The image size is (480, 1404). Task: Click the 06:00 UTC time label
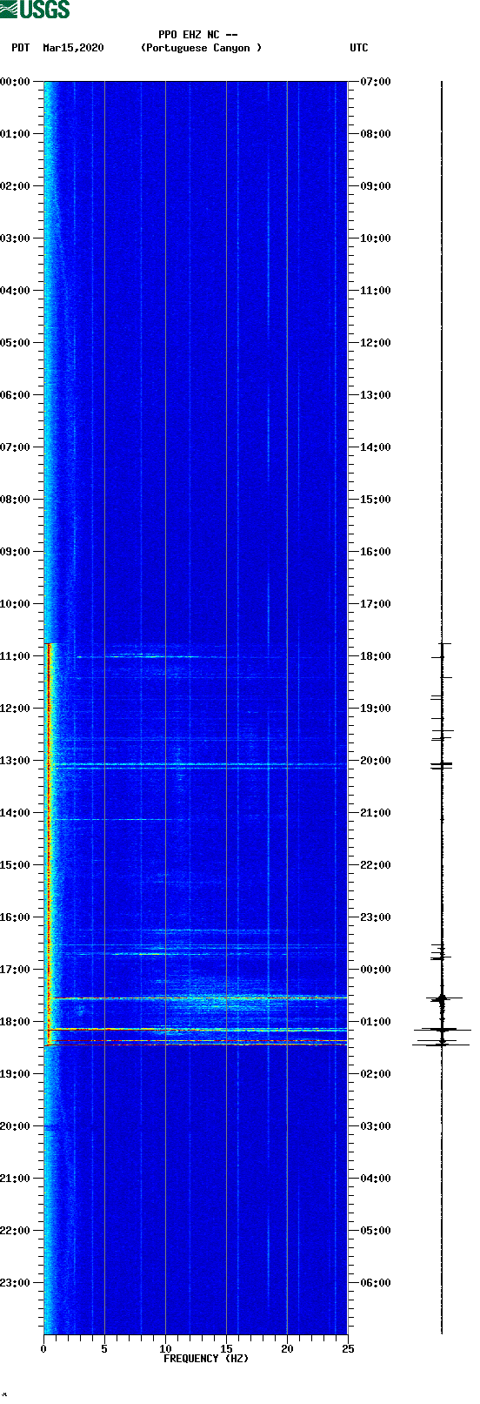376,1283
